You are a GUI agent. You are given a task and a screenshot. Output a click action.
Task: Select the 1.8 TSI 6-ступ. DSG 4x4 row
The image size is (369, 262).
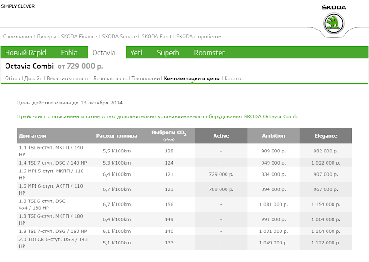tap(184, 204)
